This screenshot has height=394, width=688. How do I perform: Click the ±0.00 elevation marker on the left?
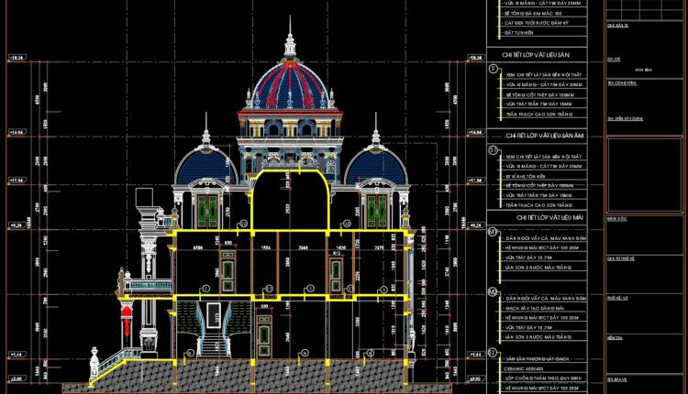(17, 378)
